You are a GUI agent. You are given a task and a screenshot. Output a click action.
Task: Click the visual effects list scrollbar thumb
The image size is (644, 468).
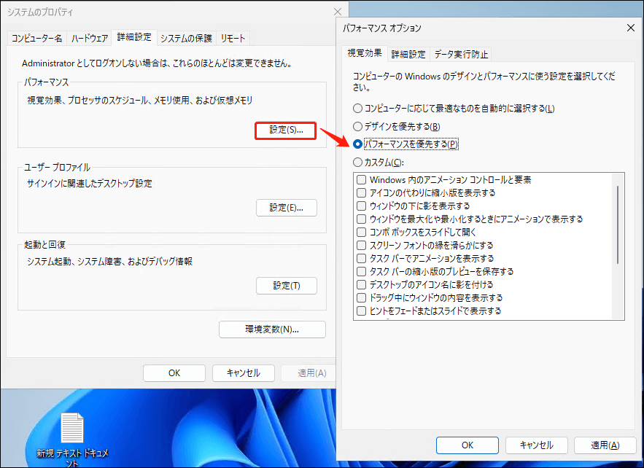tap(617, 225)
